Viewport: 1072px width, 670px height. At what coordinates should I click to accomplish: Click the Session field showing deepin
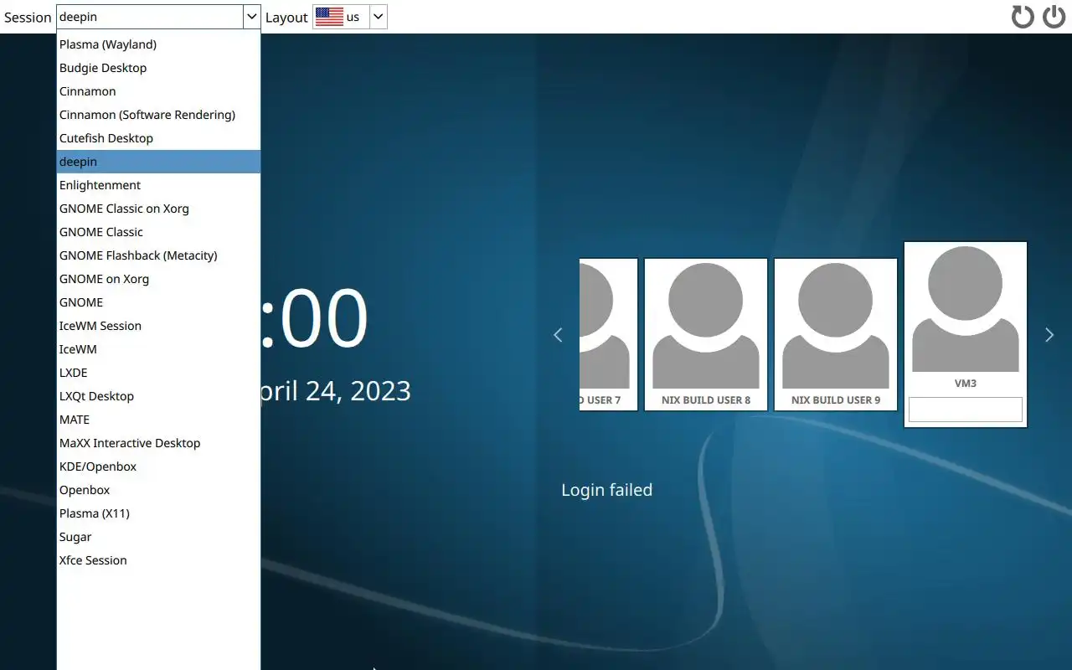150,17
